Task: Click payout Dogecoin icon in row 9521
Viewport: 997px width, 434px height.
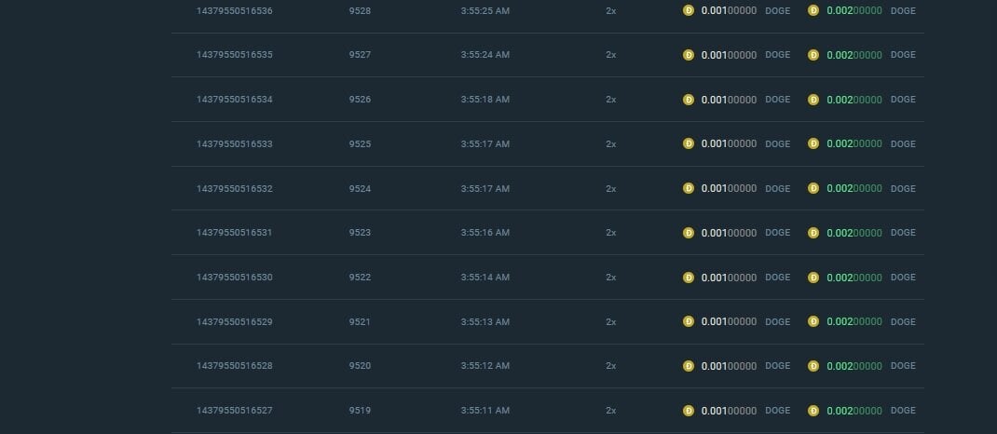Action: coord(813,322)
